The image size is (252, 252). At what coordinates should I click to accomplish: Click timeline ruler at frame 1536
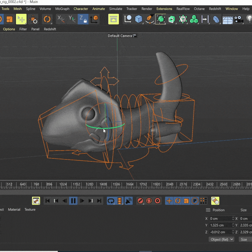click(117, 184)
